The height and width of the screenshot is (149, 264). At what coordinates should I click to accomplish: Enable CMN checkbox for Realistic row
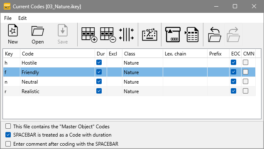tap(245, 91)
